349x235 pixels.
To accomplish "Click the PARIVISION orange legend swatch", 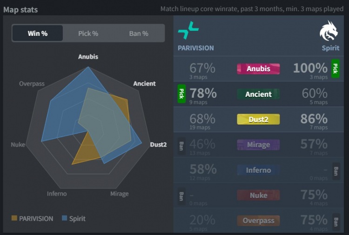I will (14, 218).
